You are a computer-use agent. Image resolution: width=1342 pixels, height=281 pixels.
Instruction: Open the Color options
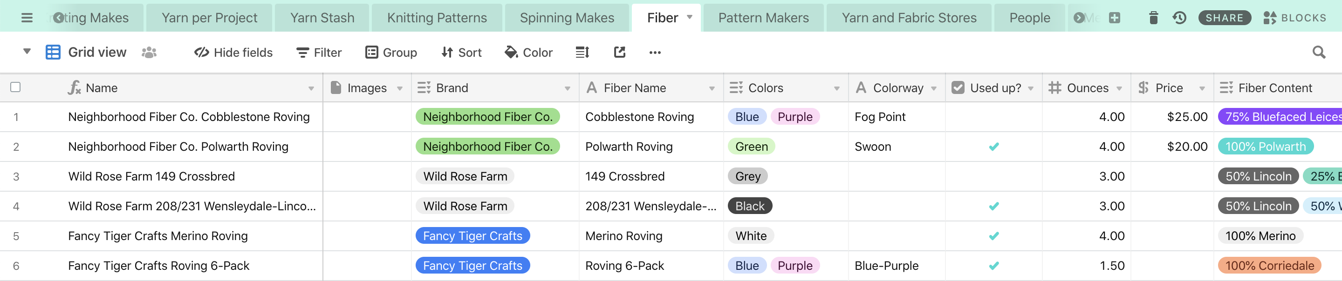click(528, 52)
